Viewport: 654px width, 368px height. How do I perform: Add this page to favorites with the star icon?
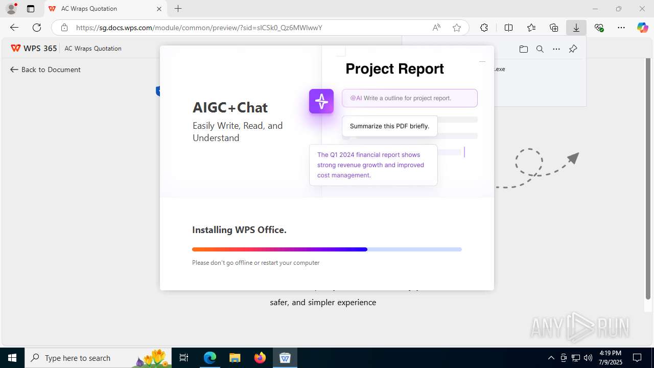tap(457, 28)
